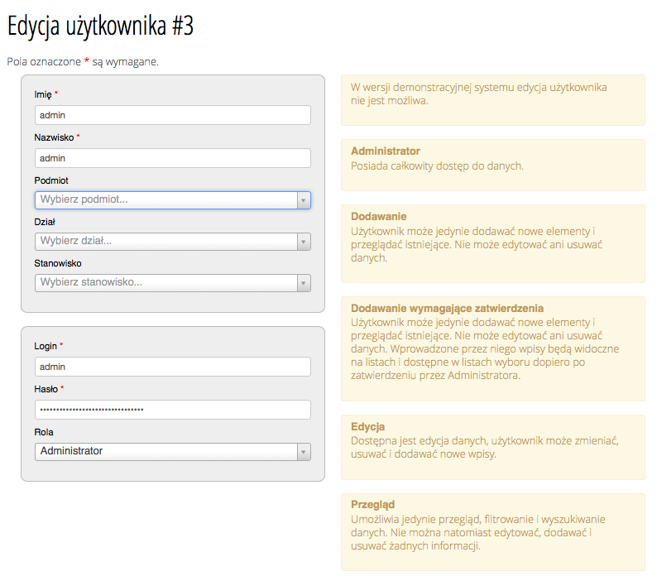
Task: Click the Imię input field
Action: coord(173,115)
